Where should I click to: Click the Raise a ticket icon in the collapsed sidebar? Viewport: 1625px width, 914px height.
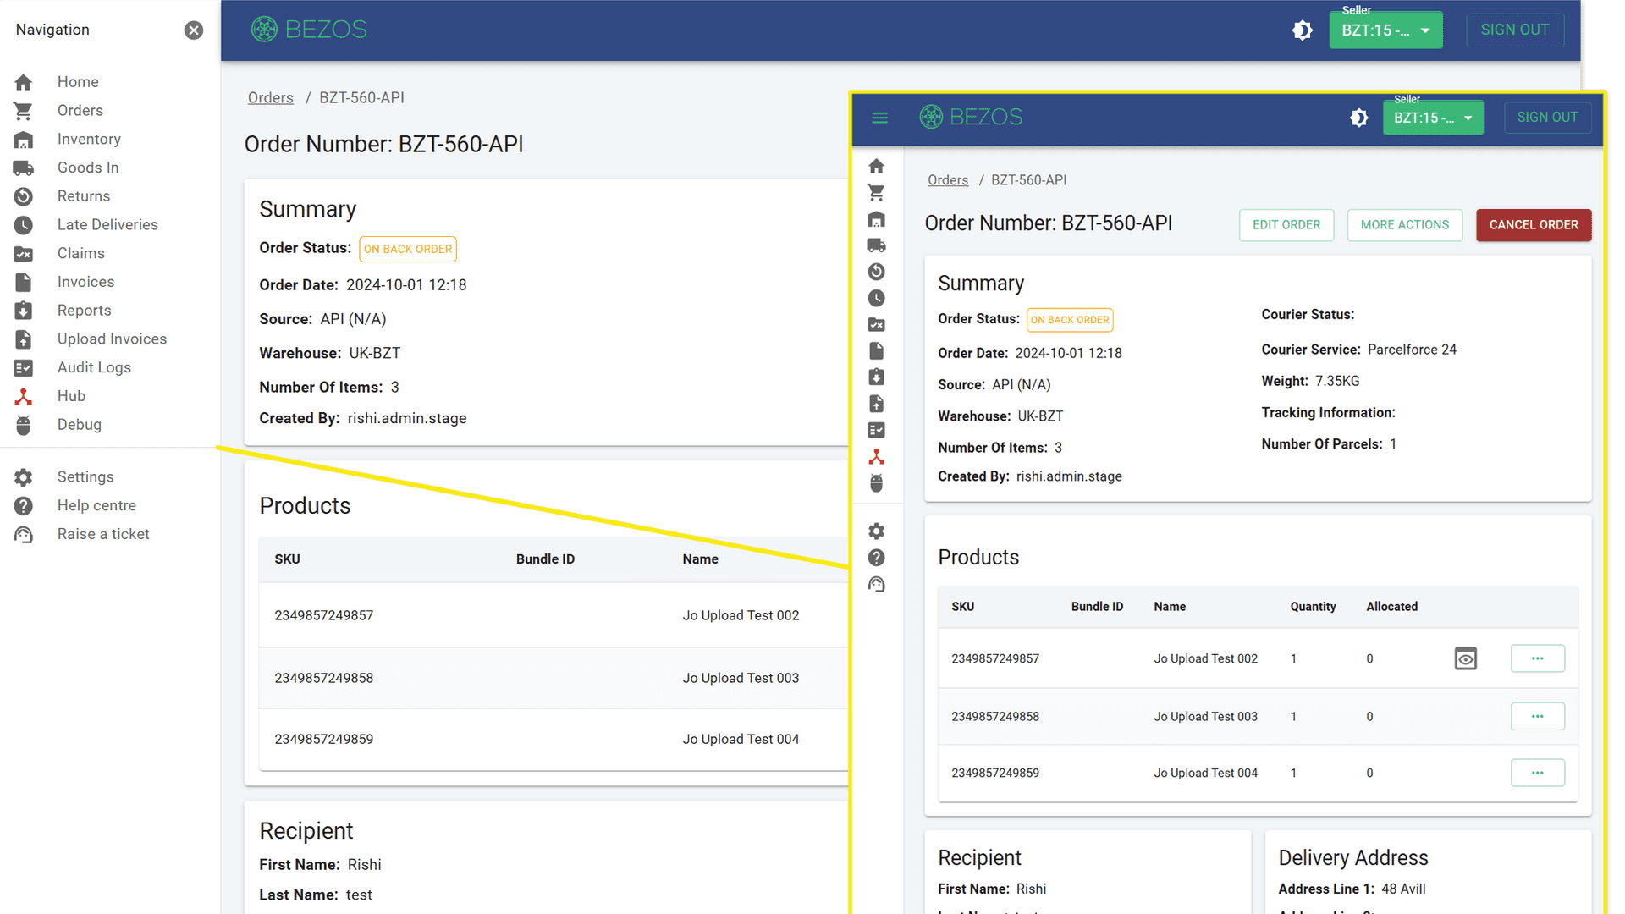click(x=877, y=585)
